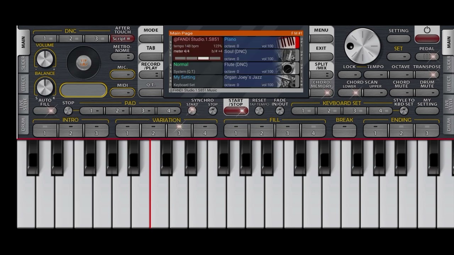Select Organ Joey's Jazz voice row
454x255 pixels.
coord(262,81)
